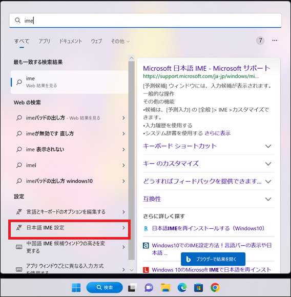Open the support.microsoft.com URL link
The image size is (291, 297).
click(x=201, y=76)
